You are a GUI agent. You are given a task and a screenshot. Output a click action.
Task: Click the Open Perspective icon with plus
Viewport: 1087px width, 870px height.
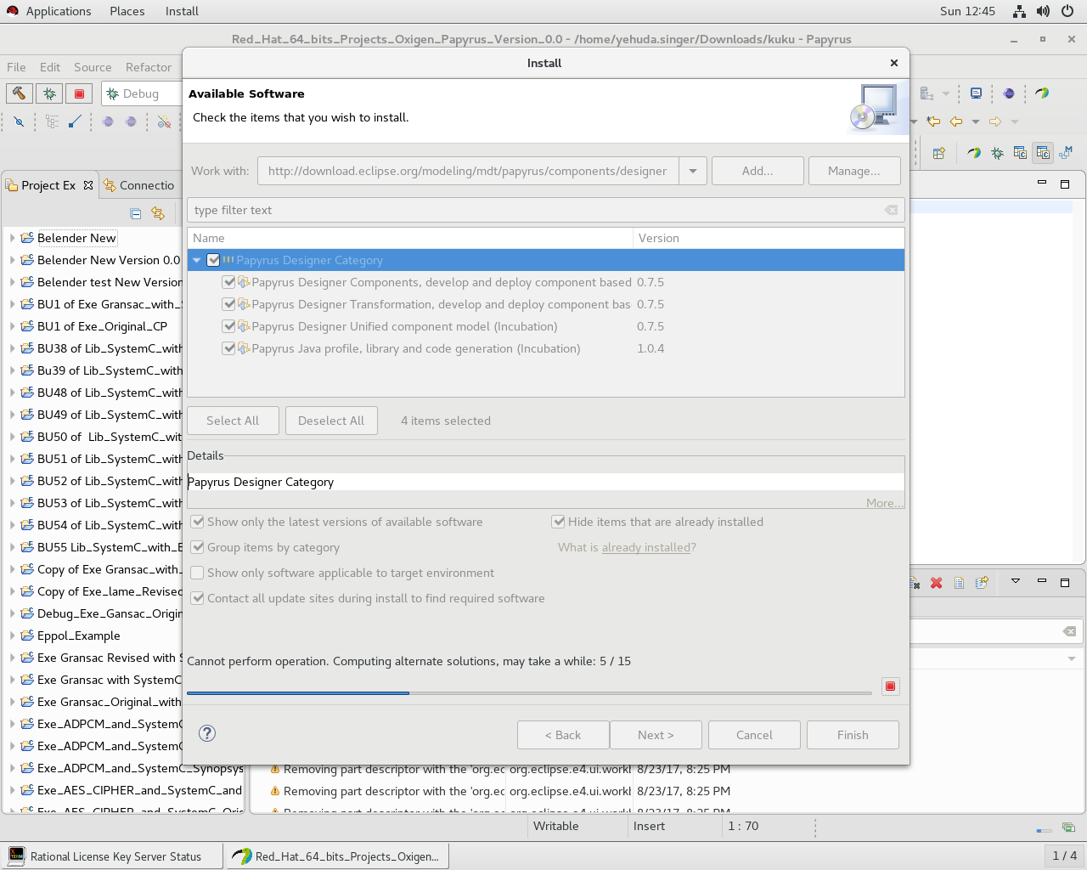coord(939,153)
